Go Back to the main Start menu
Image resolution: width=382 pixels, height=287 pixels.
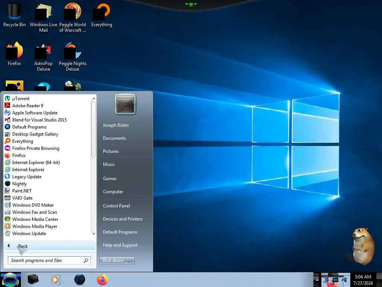click(50, 246)
